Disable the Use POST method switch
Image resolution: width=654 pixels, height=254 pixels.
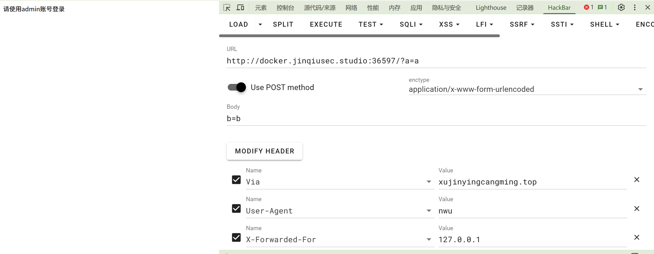(x=237, y=87)
